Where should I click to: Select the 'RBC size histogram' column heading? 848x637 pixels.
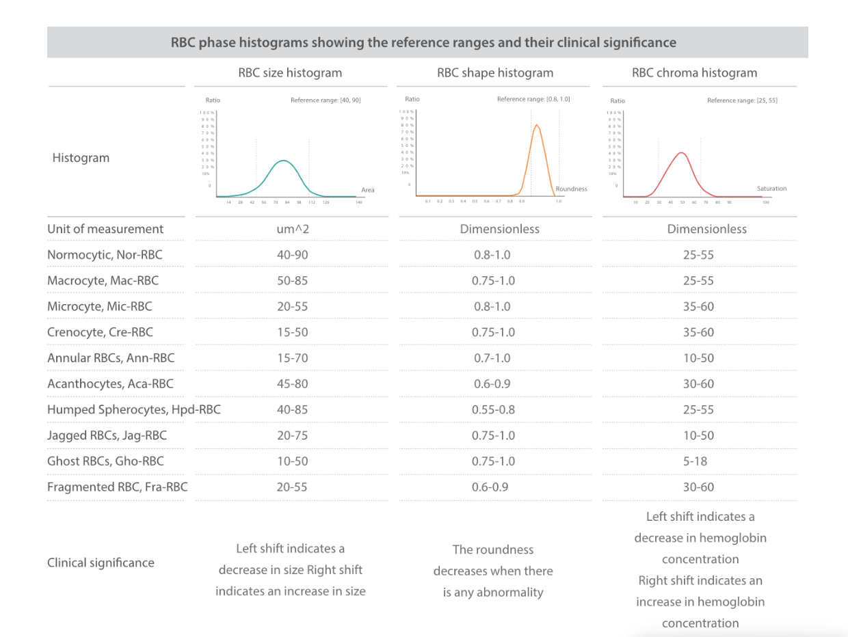tap(290, 72)
